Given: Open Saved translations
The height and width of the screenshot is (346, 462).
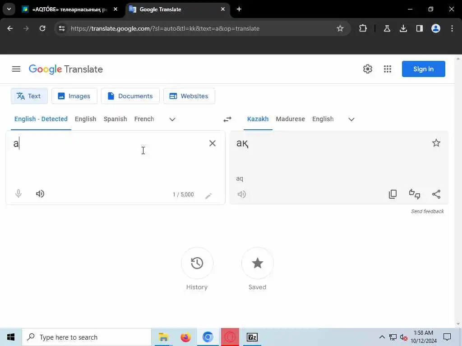Looking at the screenshot, I should (x=257, y=263).
